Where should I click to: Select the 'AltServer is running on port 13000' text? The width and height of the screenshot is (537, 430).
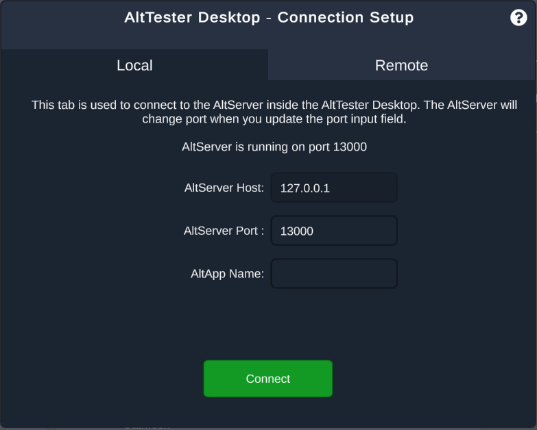[x=274, y=147]
